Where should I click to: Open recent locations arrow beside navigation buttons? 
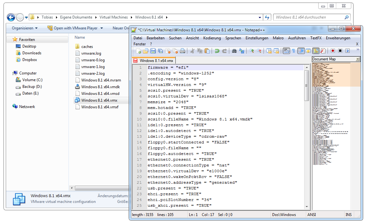[26, 18]
